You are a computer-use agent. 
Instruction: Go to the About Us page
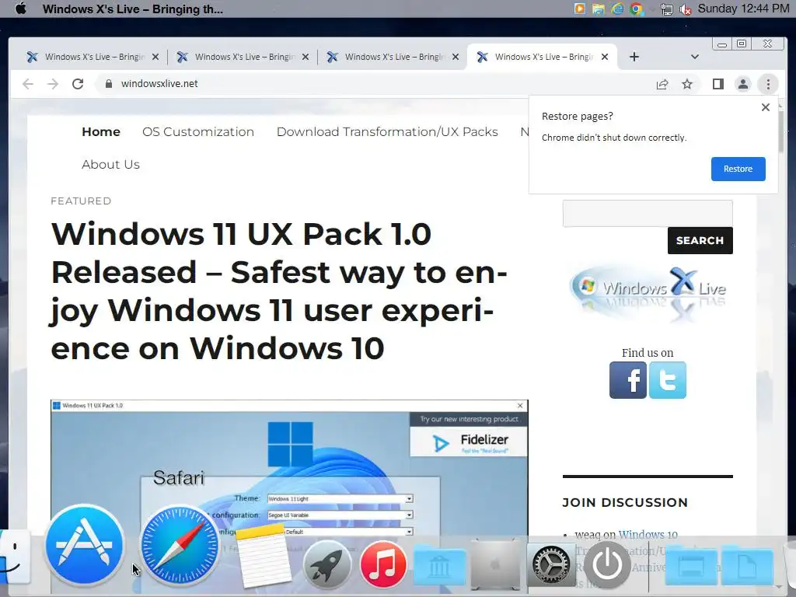110,165
